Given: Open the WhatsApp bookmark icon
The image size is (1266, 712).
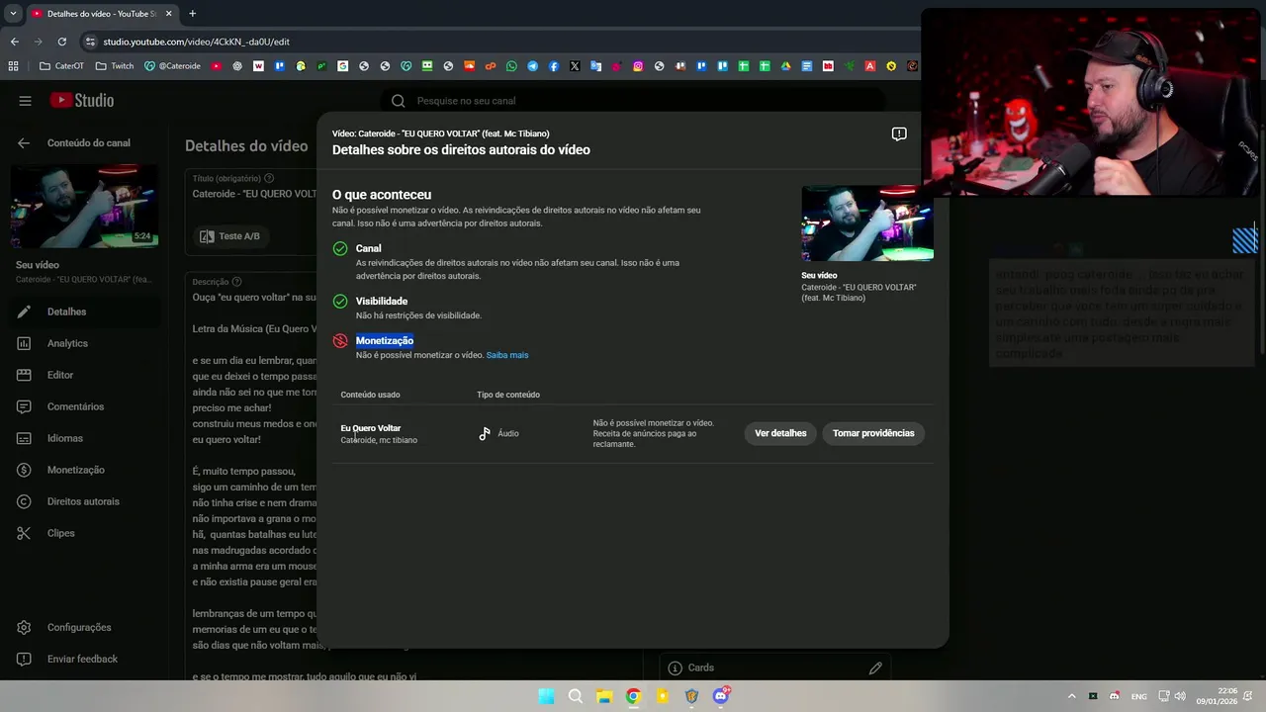Looking at the screenshot, I should [511, 66].
